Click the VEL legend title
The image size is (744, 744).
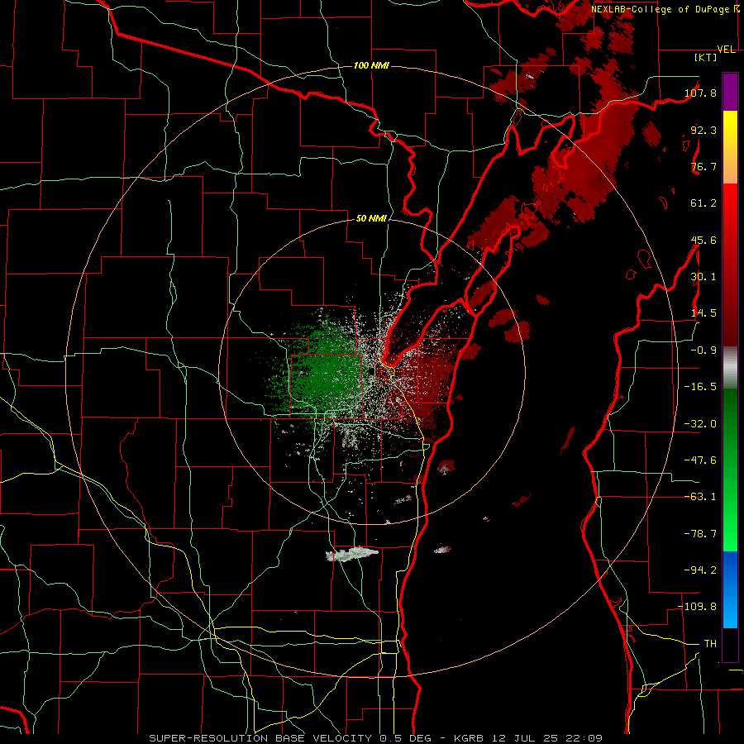click(727, 50)
